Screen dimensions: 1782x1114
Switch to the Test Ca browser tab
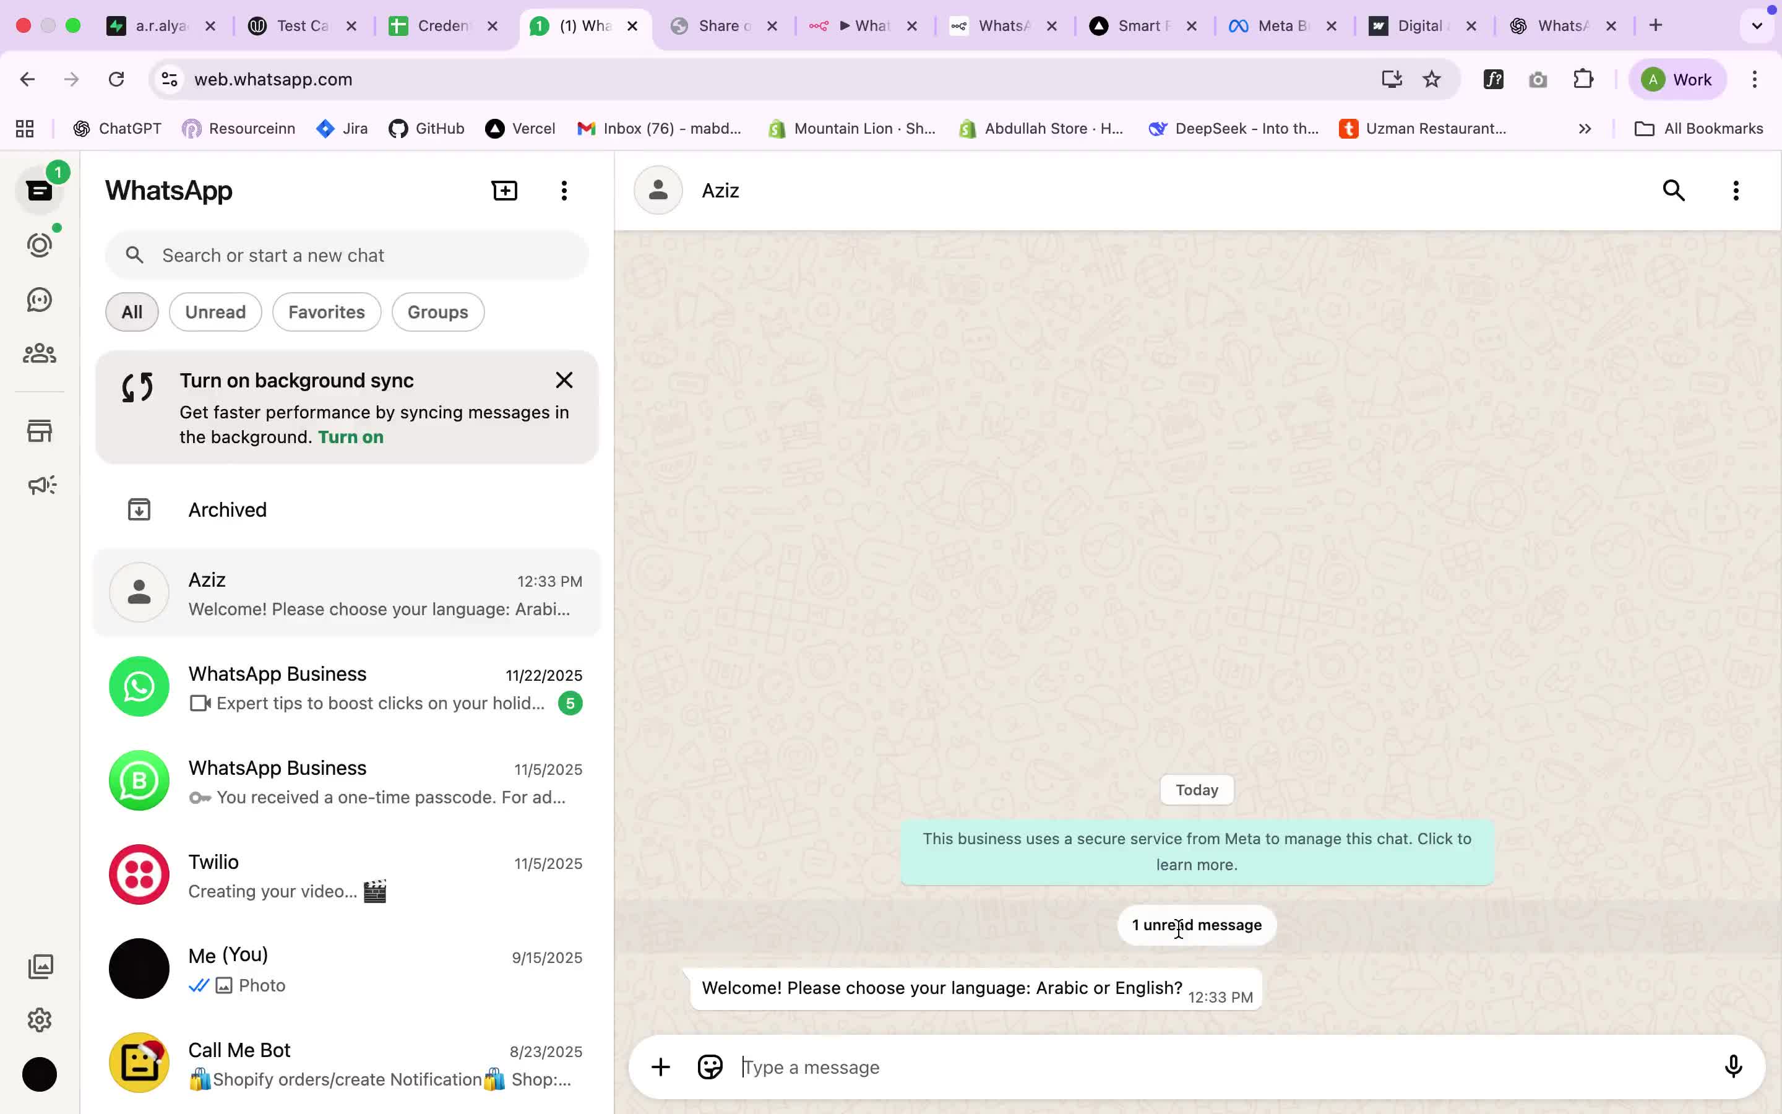coord(303,26)
